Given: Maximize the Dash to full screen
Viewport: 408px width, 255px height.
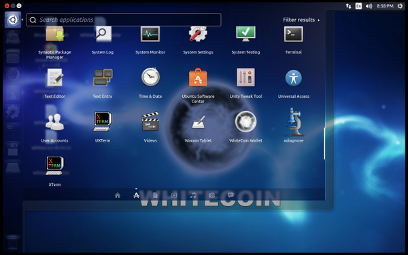Looking at the screenshot, I should pyautogui.click(x=19, y=5).
